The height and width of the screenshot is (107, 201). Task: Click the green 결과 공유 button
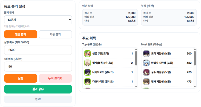tap(38, 89)
